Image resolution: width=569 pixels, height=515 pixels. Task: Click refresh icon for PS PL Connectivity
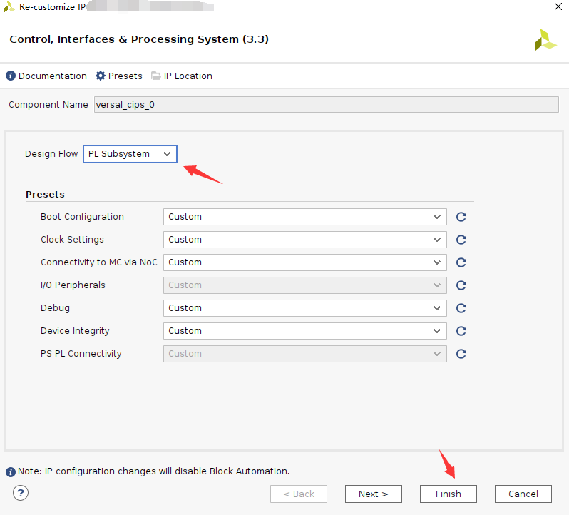click(461, 354)
